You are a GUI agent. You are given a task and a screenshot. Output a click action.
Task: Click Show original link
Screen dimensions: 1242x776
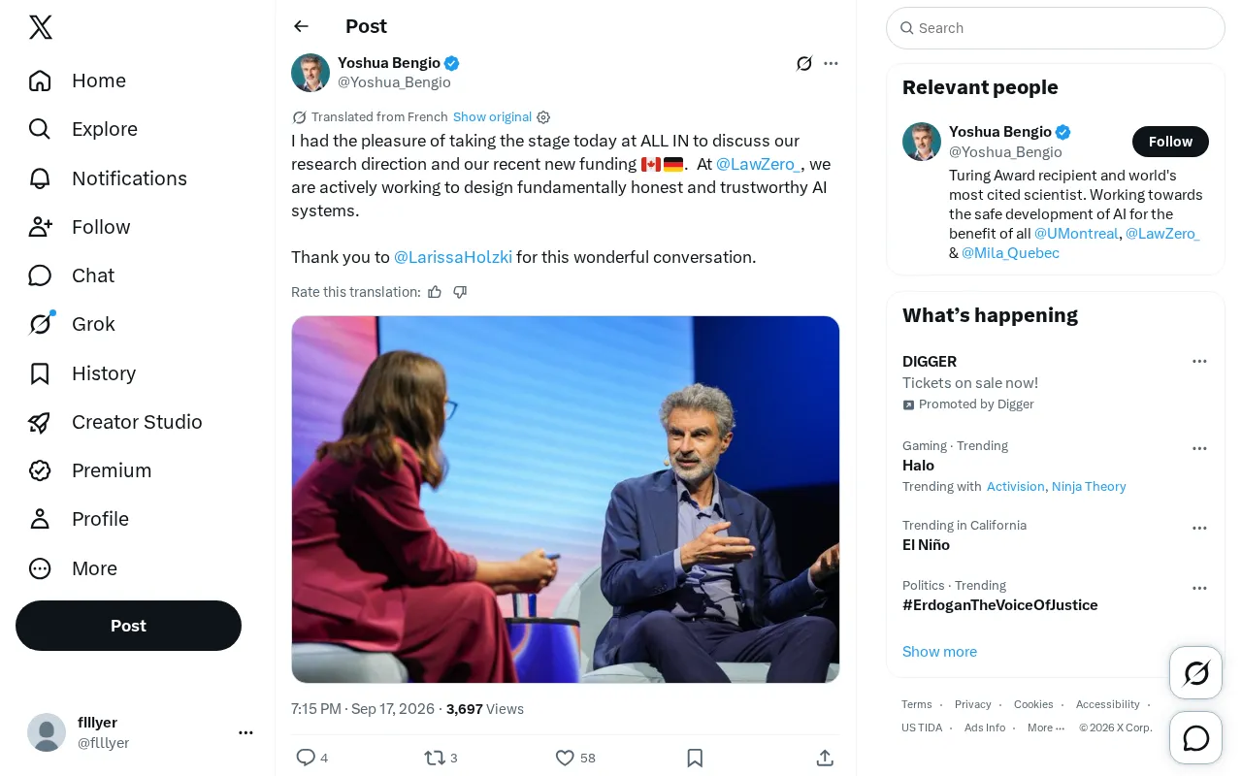pos(492,117)
